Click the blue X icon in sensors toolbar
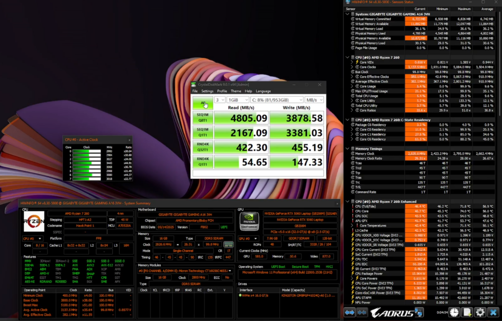Image resolution: width=502 pixels, height=321 pixels. [493, 312]
